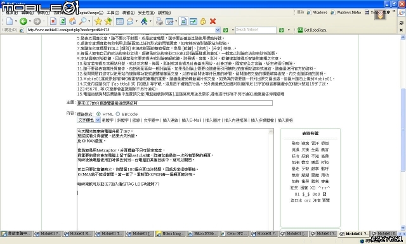Open dropdown arrow right of Yahoo search Go
406x244 pixels.
pos(289,30)
